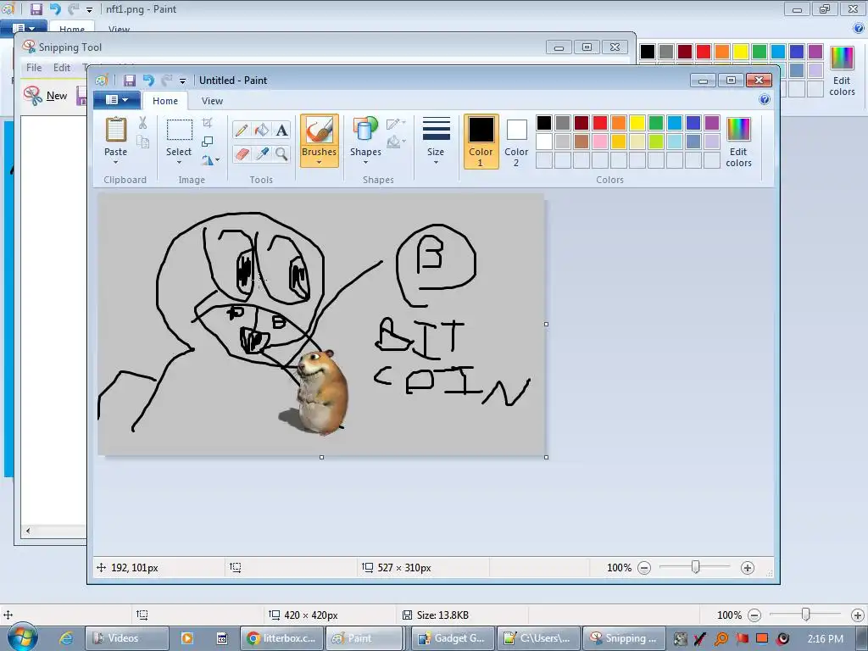Click the zoom in plus button in Untitled Paint
The width and height of the screenshot is (868, 651).
pos(748,568)
